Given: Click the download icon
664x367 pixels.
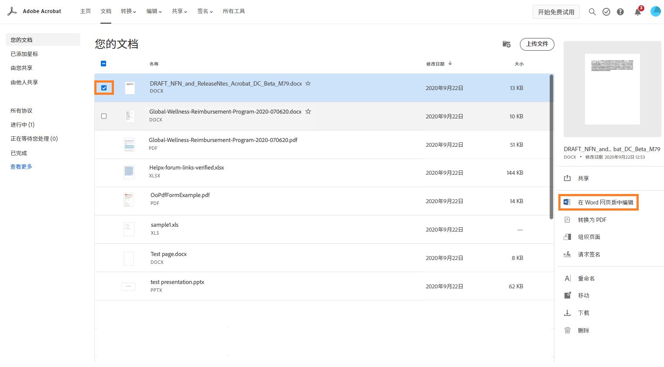Looking at the screenshot, I should [567, 313].
